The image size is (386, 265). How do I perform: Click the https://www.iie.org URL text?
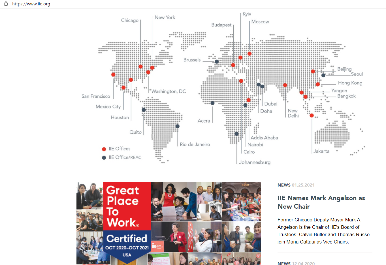tap(31, 4)
